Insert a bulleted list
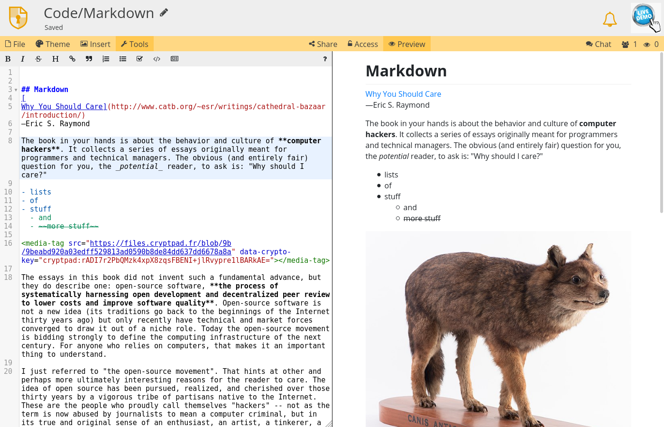664x427 pixels. pyautogui.click(x=123, y=59)
